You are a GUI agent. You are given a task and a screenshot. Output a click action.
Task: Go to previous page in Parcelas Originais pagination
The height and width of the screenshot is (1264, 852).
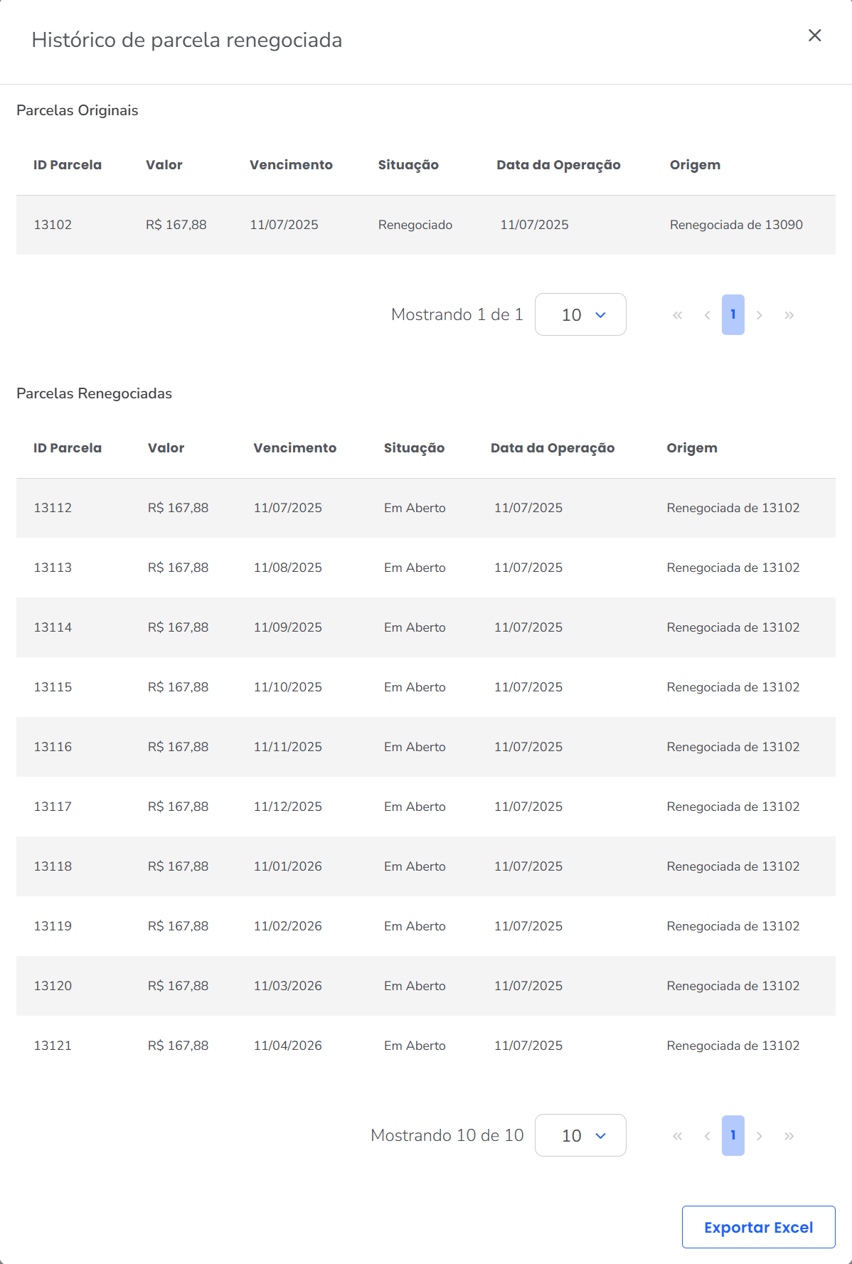(x=707, y=315)
